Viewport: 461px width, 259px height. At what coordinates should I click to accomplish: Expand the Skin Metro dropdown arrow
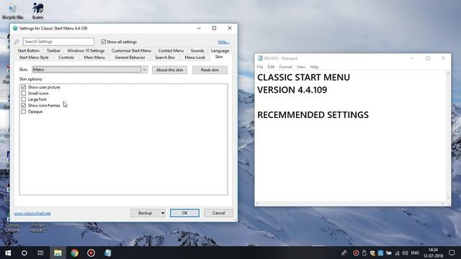pos(144,70)
